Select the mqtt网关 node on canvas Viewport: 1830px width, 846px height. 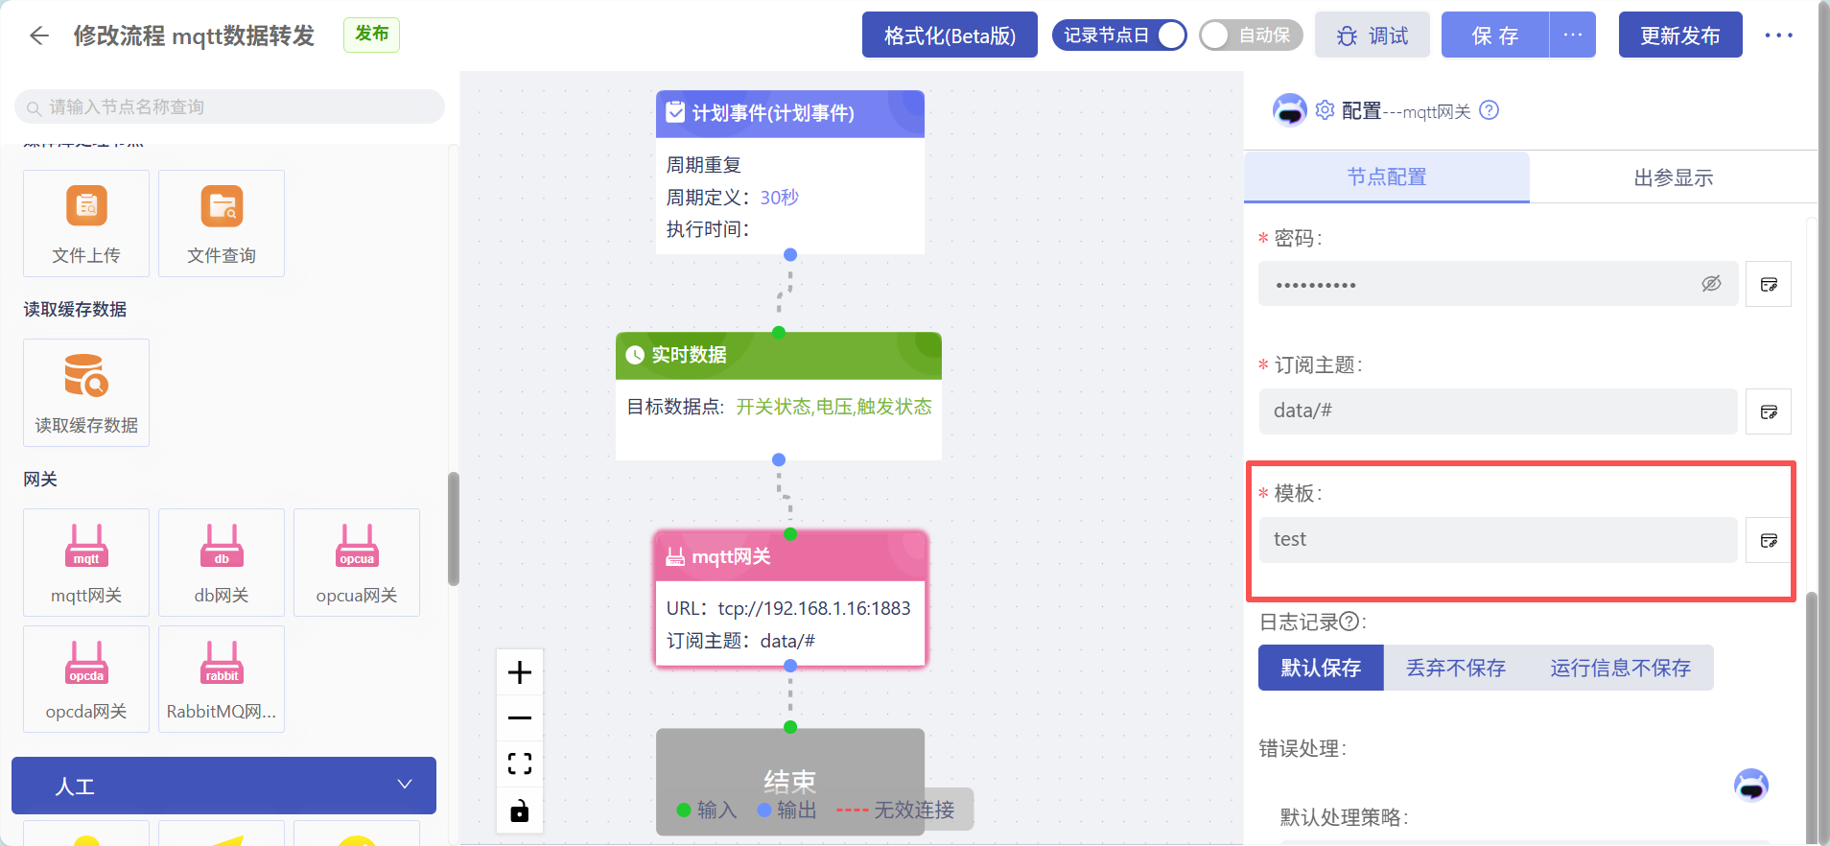coord(790,599)
